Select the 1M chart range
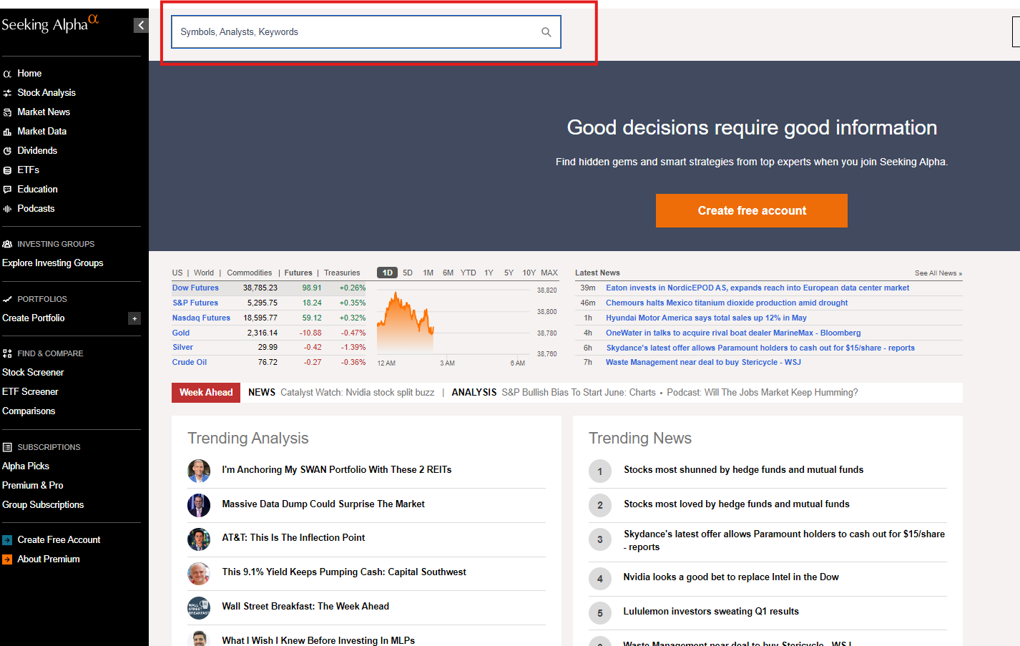The width and height of the screenshot is (1020, 646). click(428, 273)
